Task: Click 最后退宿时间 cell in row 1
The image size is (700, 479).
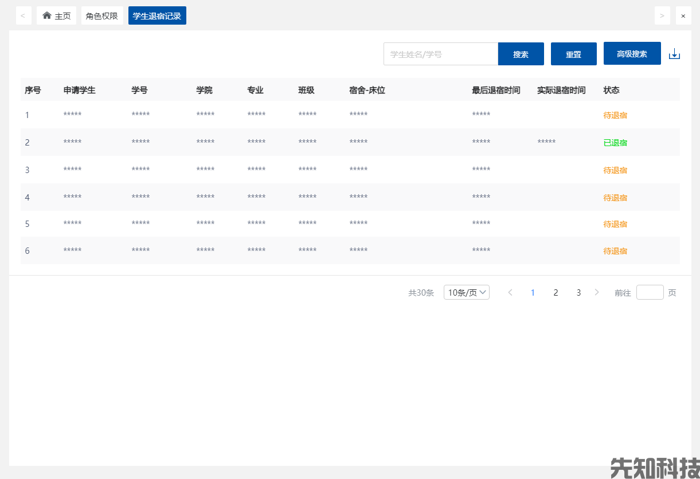Action: (x=481, y=115)
